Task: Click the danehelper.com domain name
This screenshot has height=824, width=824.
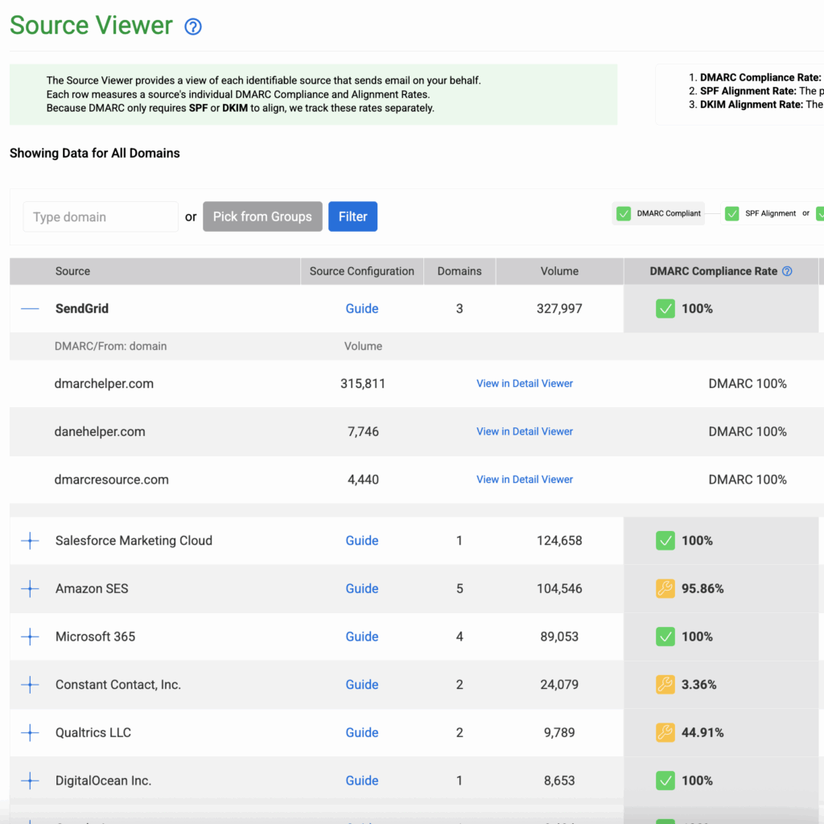Action: point(100,431)
